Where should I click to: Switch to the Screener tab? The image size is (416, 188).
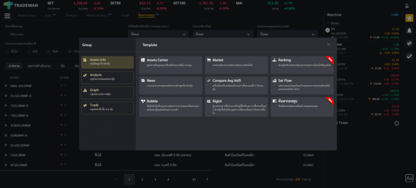(x=71, y=15)
